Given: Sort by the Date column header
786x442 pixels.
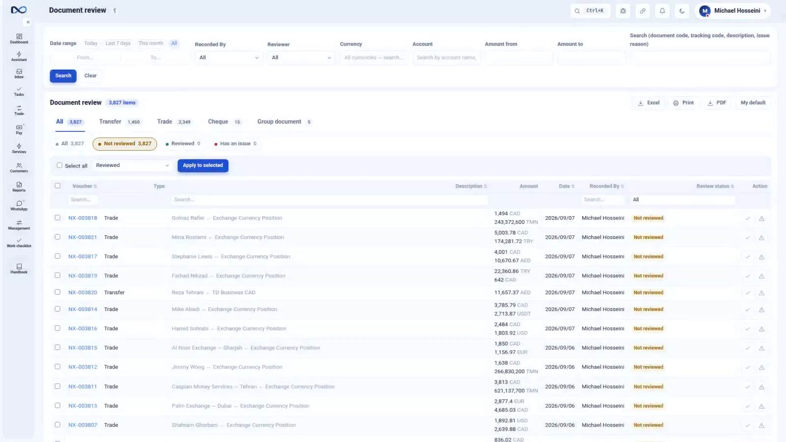Looking at the screenshot, I should 566,186.
